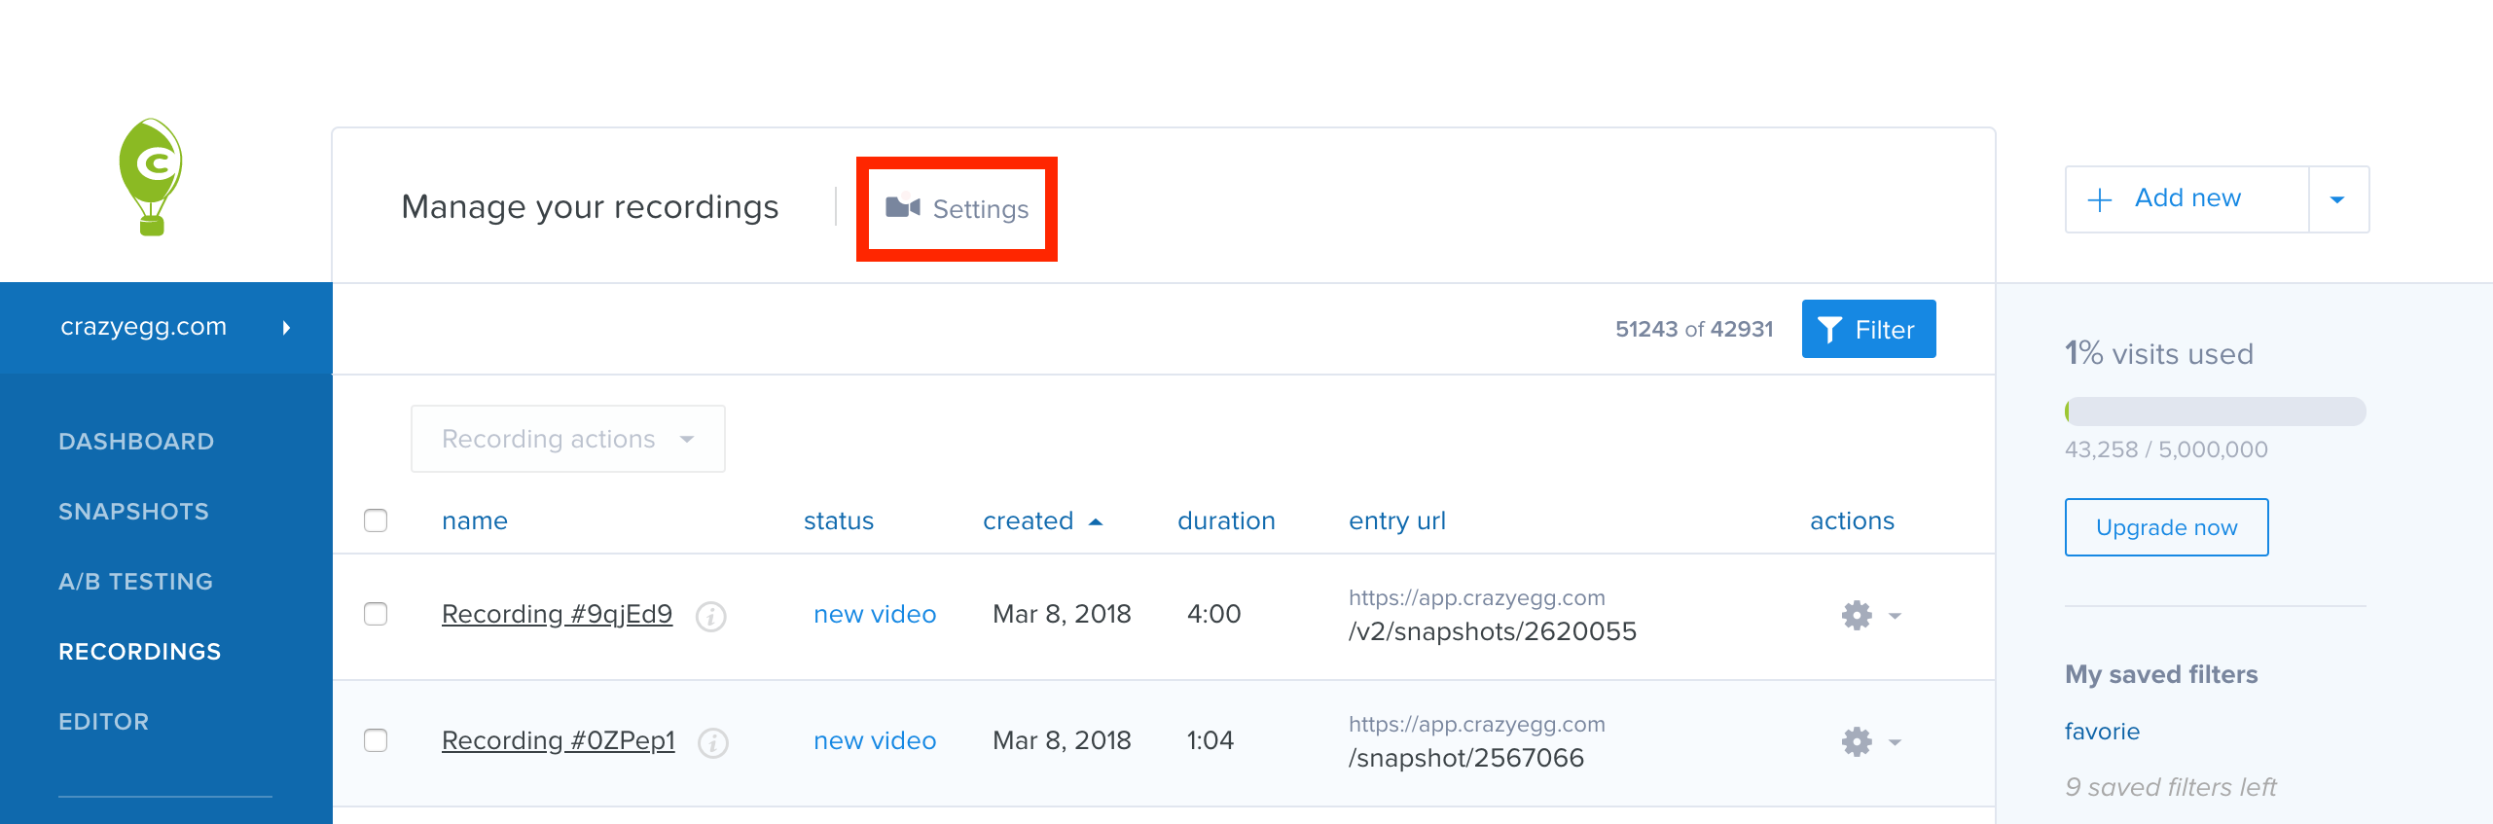Click the visits used progress bar
This screenshot has width=2493, height=824.
click(2215, 412)
